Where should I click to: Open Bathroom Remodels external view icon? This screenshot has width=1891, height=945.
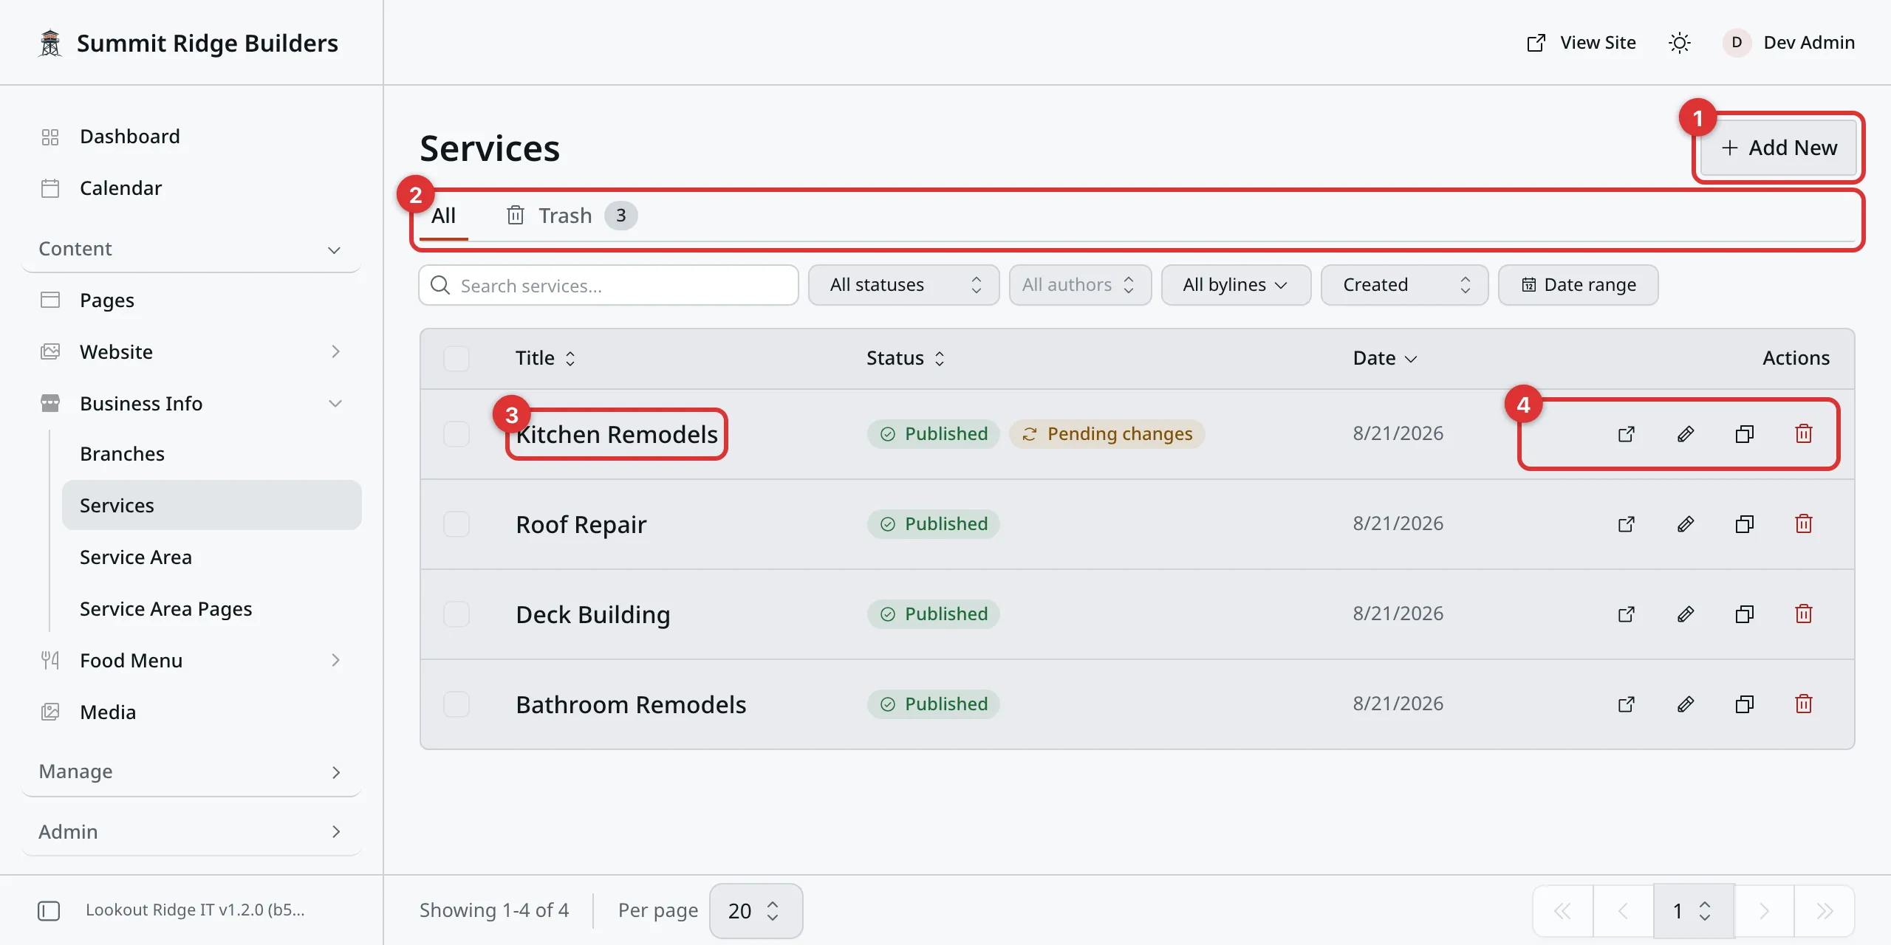pyautogui.click(x=1627, y=704)
